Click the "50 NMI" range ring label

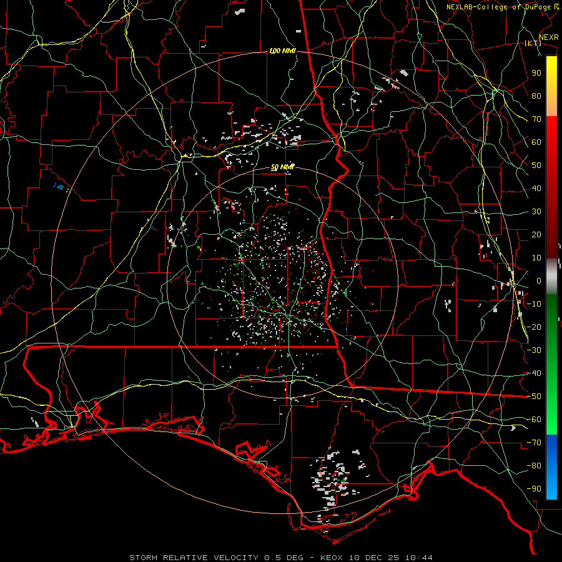282,167
